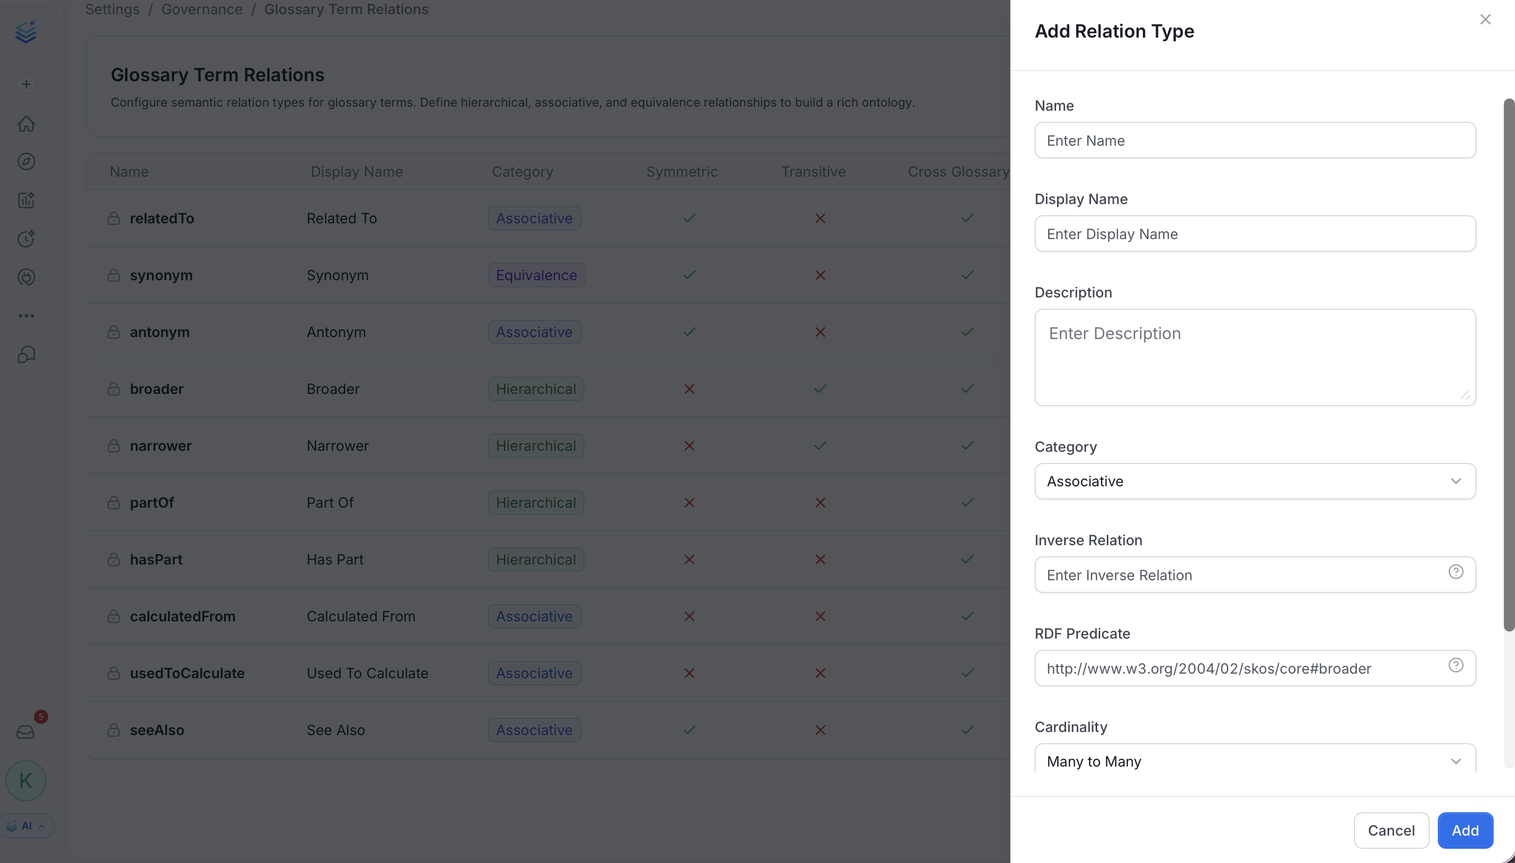Click the Cancel button
The height and width of the screenshot is (863, 1515).
tap(1391, 831)
